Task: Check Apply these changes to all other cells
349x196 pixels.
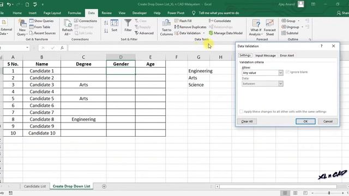Action: (x=241, y=111)
